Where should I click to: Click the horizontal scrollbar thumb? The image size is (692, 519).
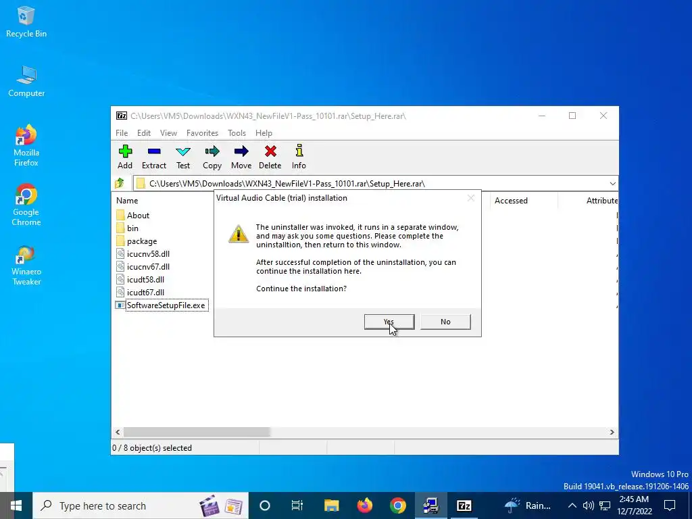[197, 432]
